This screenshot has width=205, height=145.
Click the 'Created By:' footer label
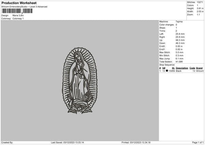(x=7, y=142)
